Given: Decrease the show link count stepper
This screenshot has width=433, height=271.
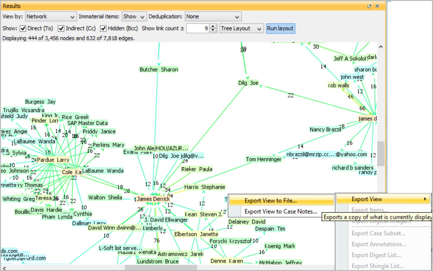Looking at the screenshot, I should [214, 31].
